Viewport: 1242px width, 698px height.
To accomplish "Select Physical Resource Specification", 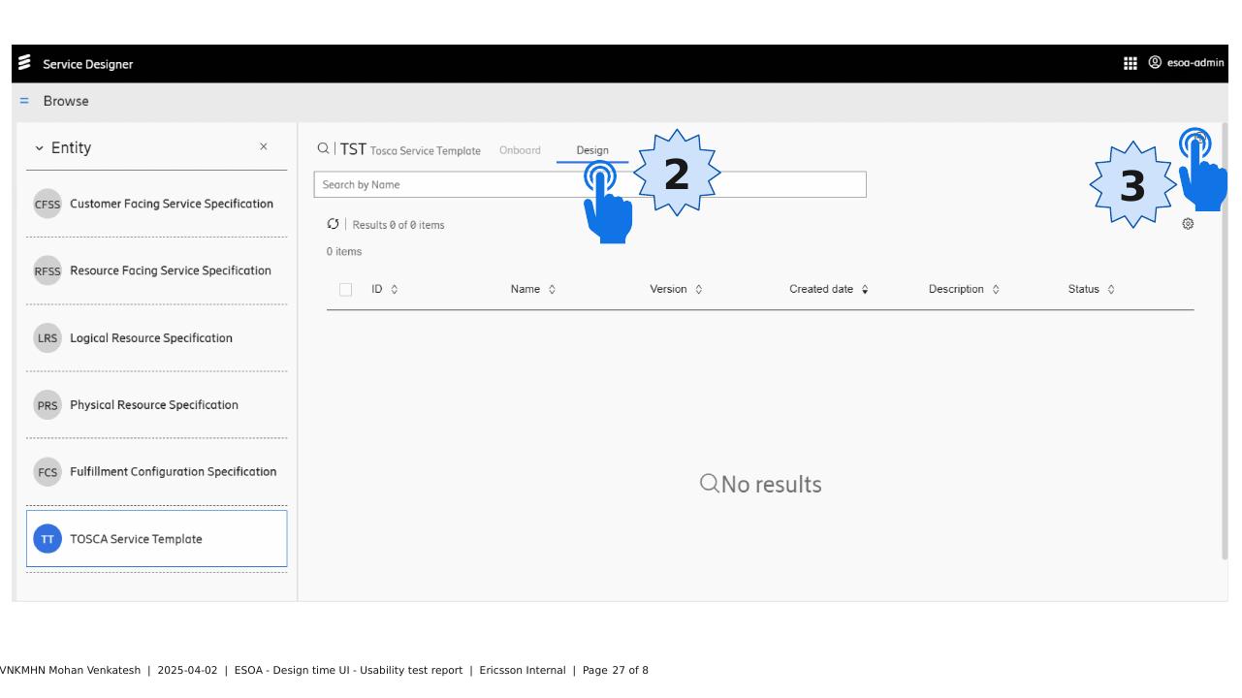I will (156, 405).
